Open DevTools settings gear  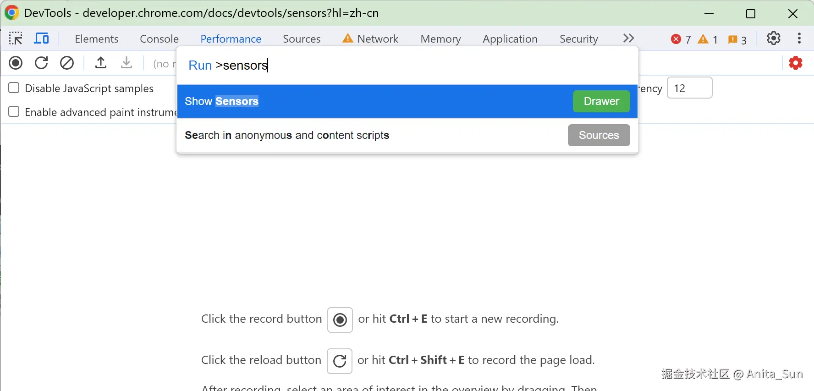[774, 39]
